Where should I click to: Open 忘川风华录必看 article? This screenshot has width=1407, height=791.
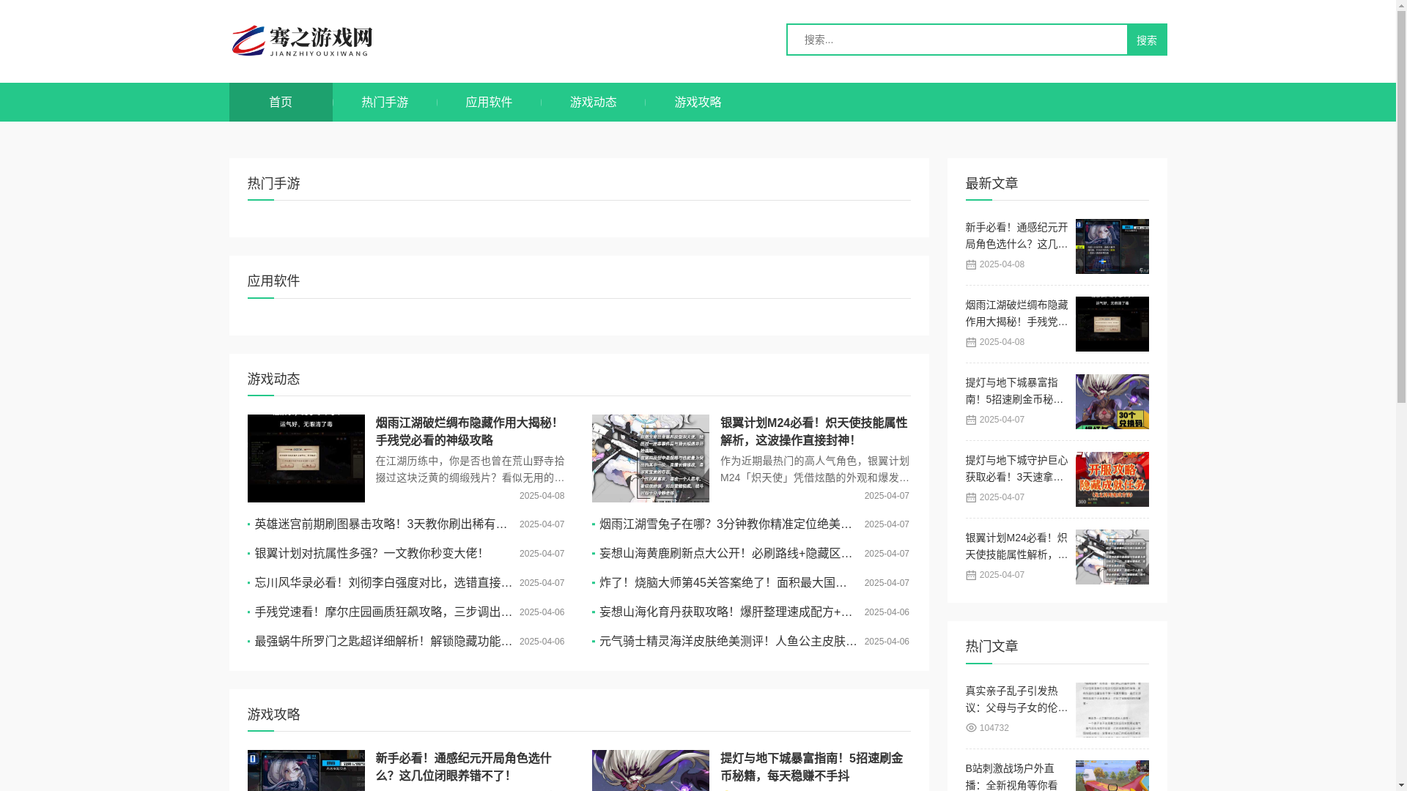[x=383, y=583]
